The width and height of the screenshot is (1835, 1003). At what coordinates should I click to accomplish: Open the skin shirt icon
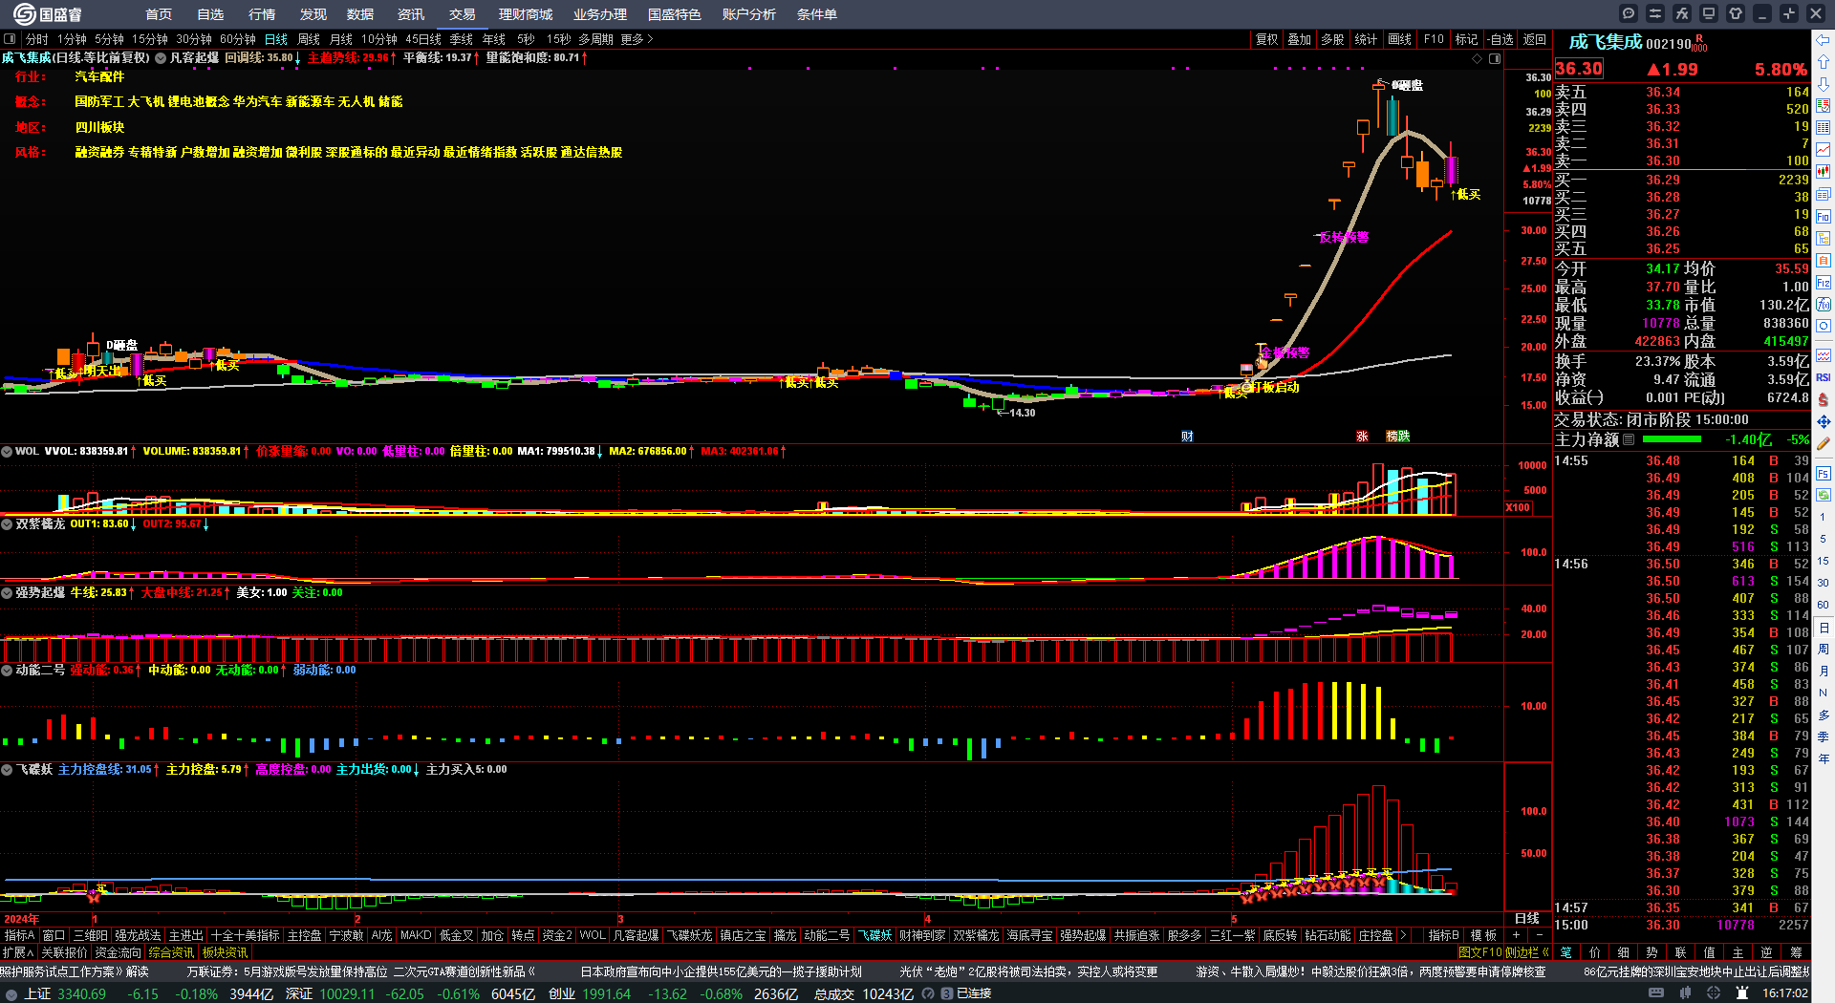click(1736, 13)
